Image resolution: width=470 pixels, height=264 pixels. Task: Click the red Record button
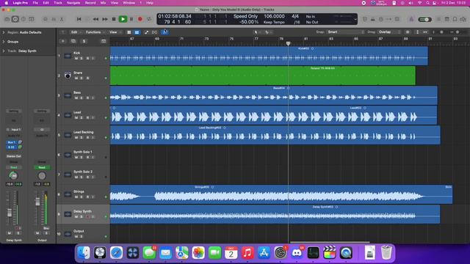[140, 19]
